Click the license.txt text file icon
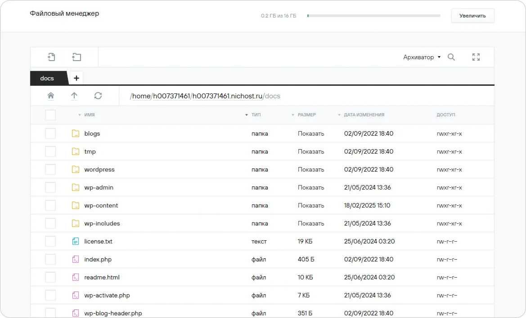The height and width of the screenshot is (318, 526). pyautogui.click(x=76, y=241)
